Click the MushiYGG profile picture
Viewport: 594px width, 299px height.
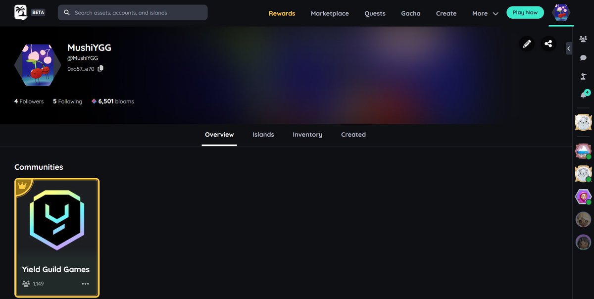coord(38,65)
